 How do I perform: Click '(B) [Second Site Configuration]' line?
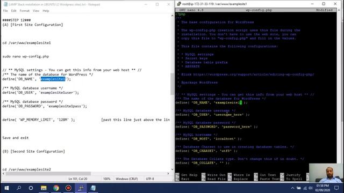(x=33, y=151)
